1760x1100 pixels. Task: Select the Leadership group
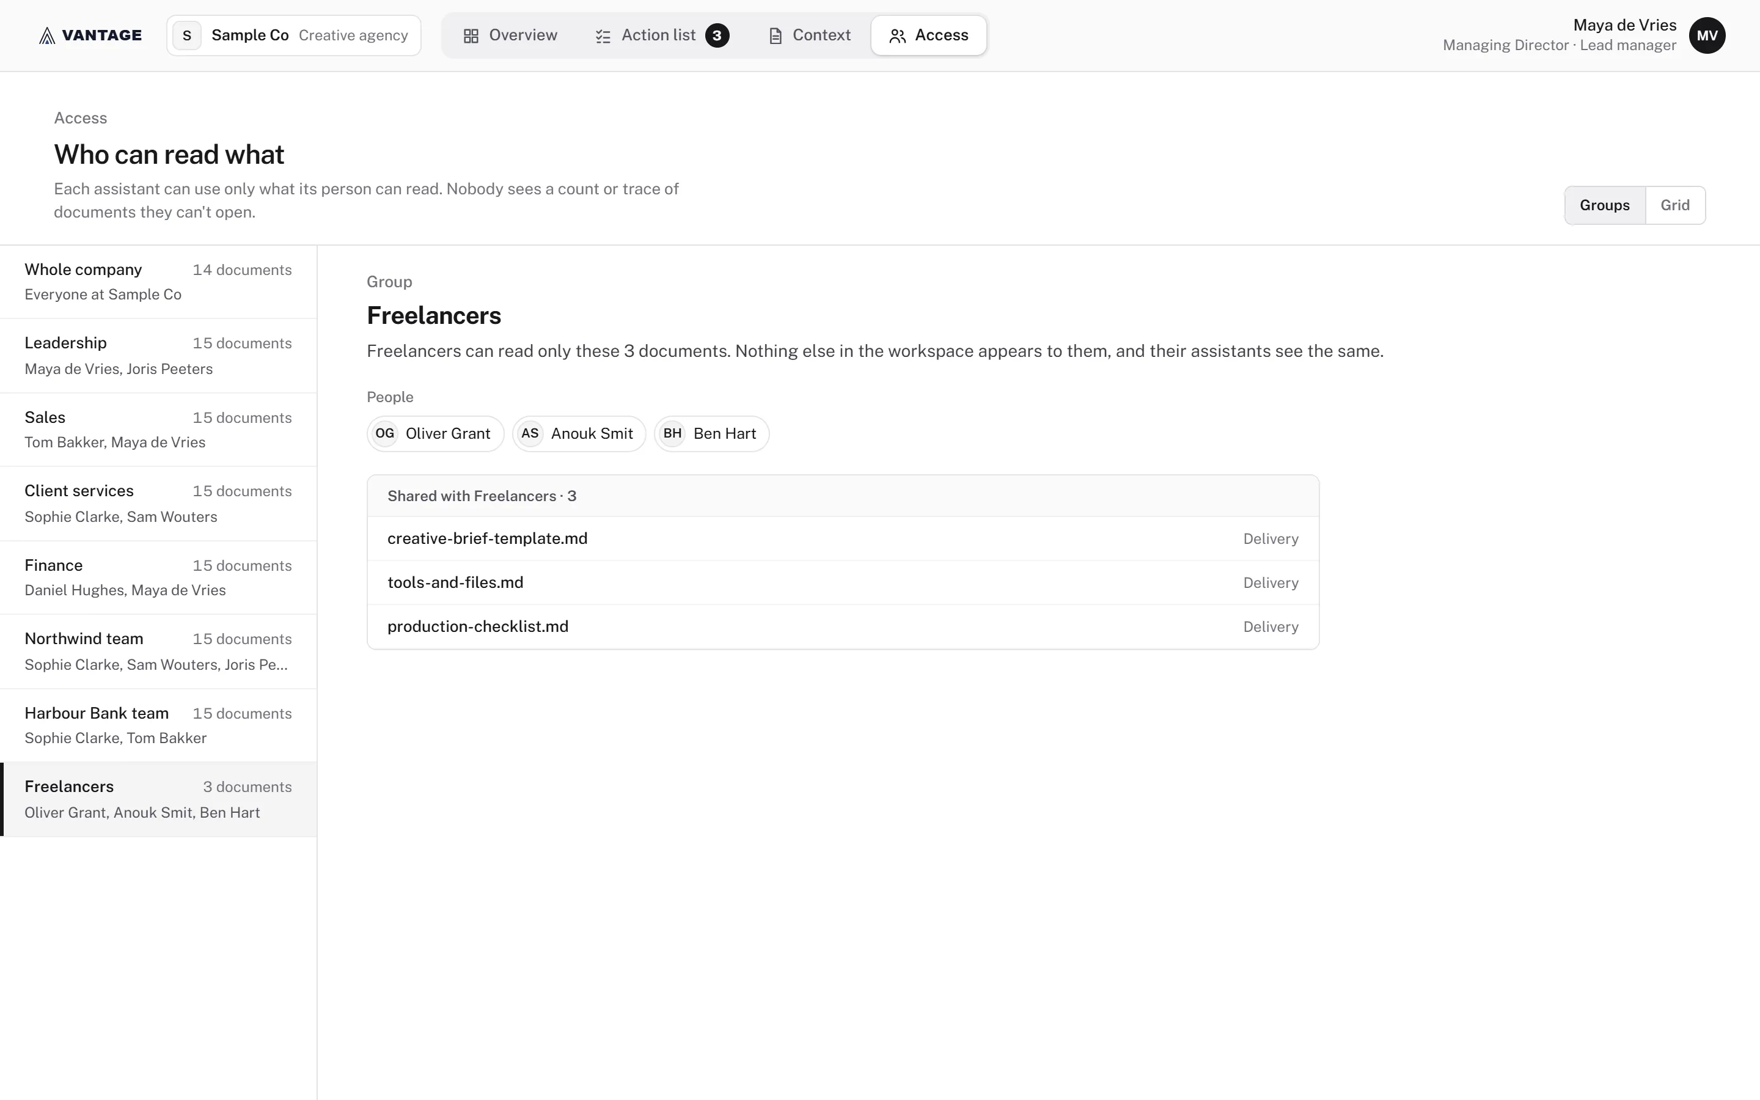coord(158,356)
